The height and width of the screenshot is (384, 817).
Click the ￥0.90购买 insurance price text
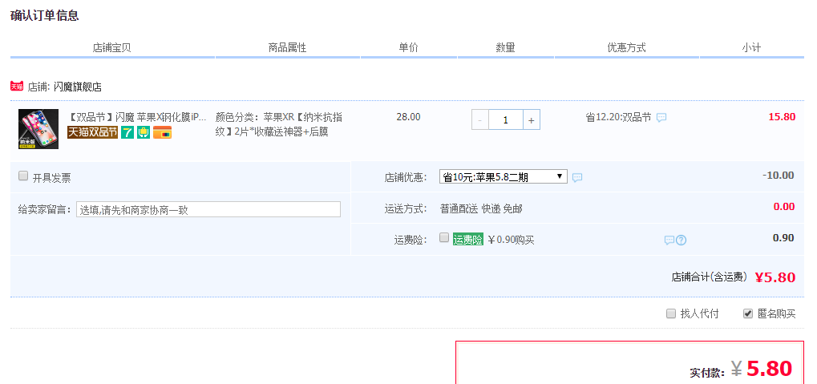tap(512, 241)
